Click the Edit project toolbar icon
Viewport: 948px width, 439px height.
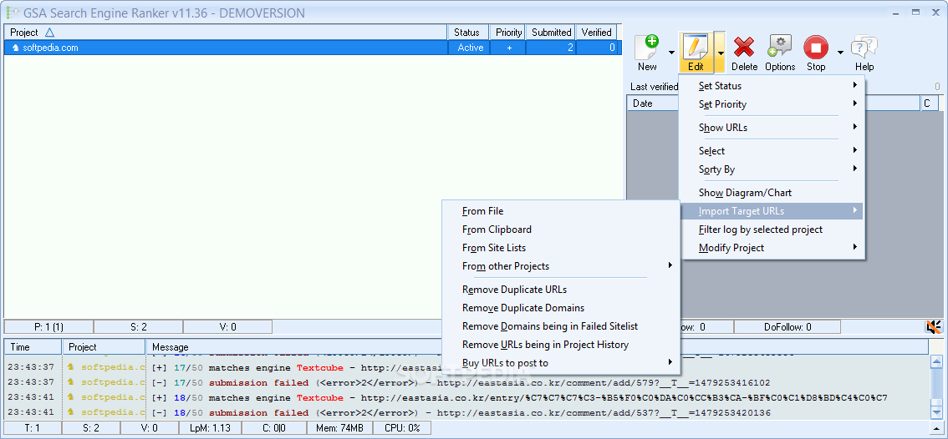(x=696, y=47)
